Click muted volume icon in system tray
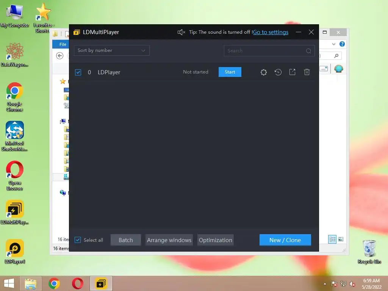Image resolution: width=388 pixels, height=291 pixels. [x=352, y=284]
